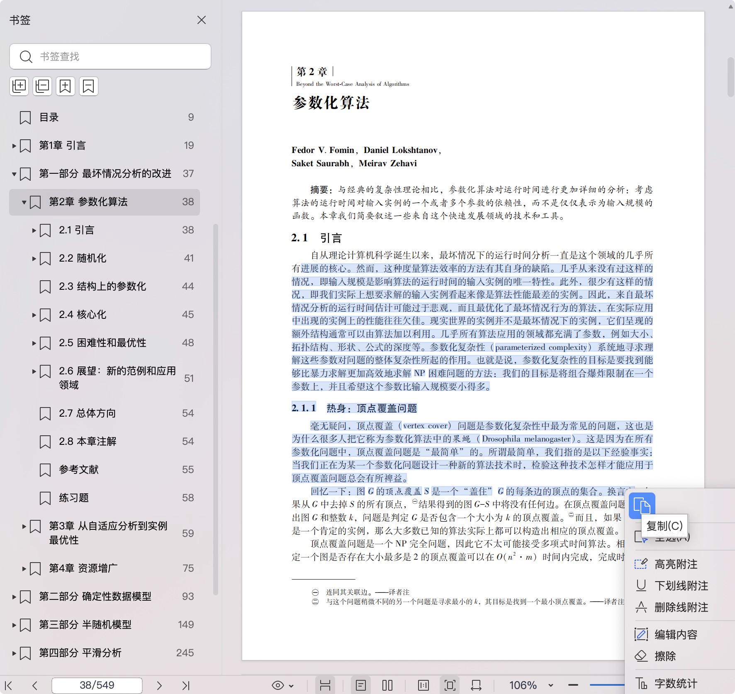Image resolution: width=735 pixels, height=694 pixels.
Task: Jump to bookmark 2.5 困难性和最优性
Action: [x=103, y=343]
